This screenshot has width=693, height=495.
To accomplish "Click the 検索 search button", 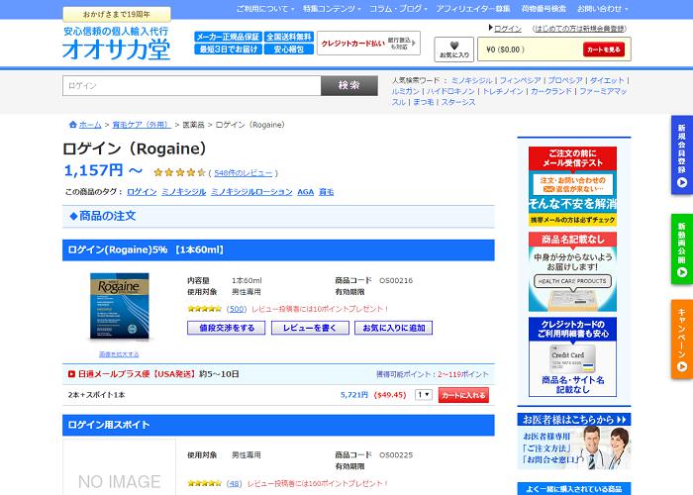I will tap(349, 86).
